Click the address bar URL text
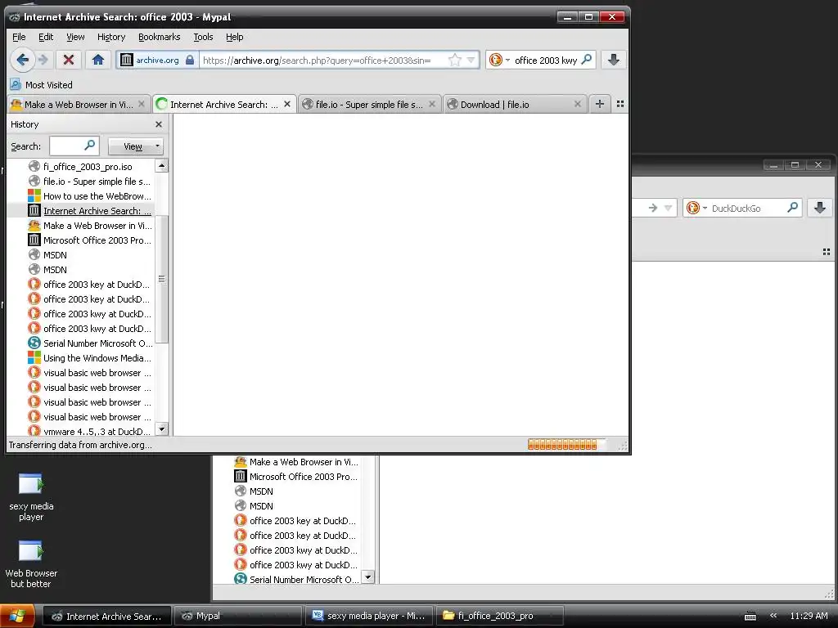 click(x=317, y=61)
